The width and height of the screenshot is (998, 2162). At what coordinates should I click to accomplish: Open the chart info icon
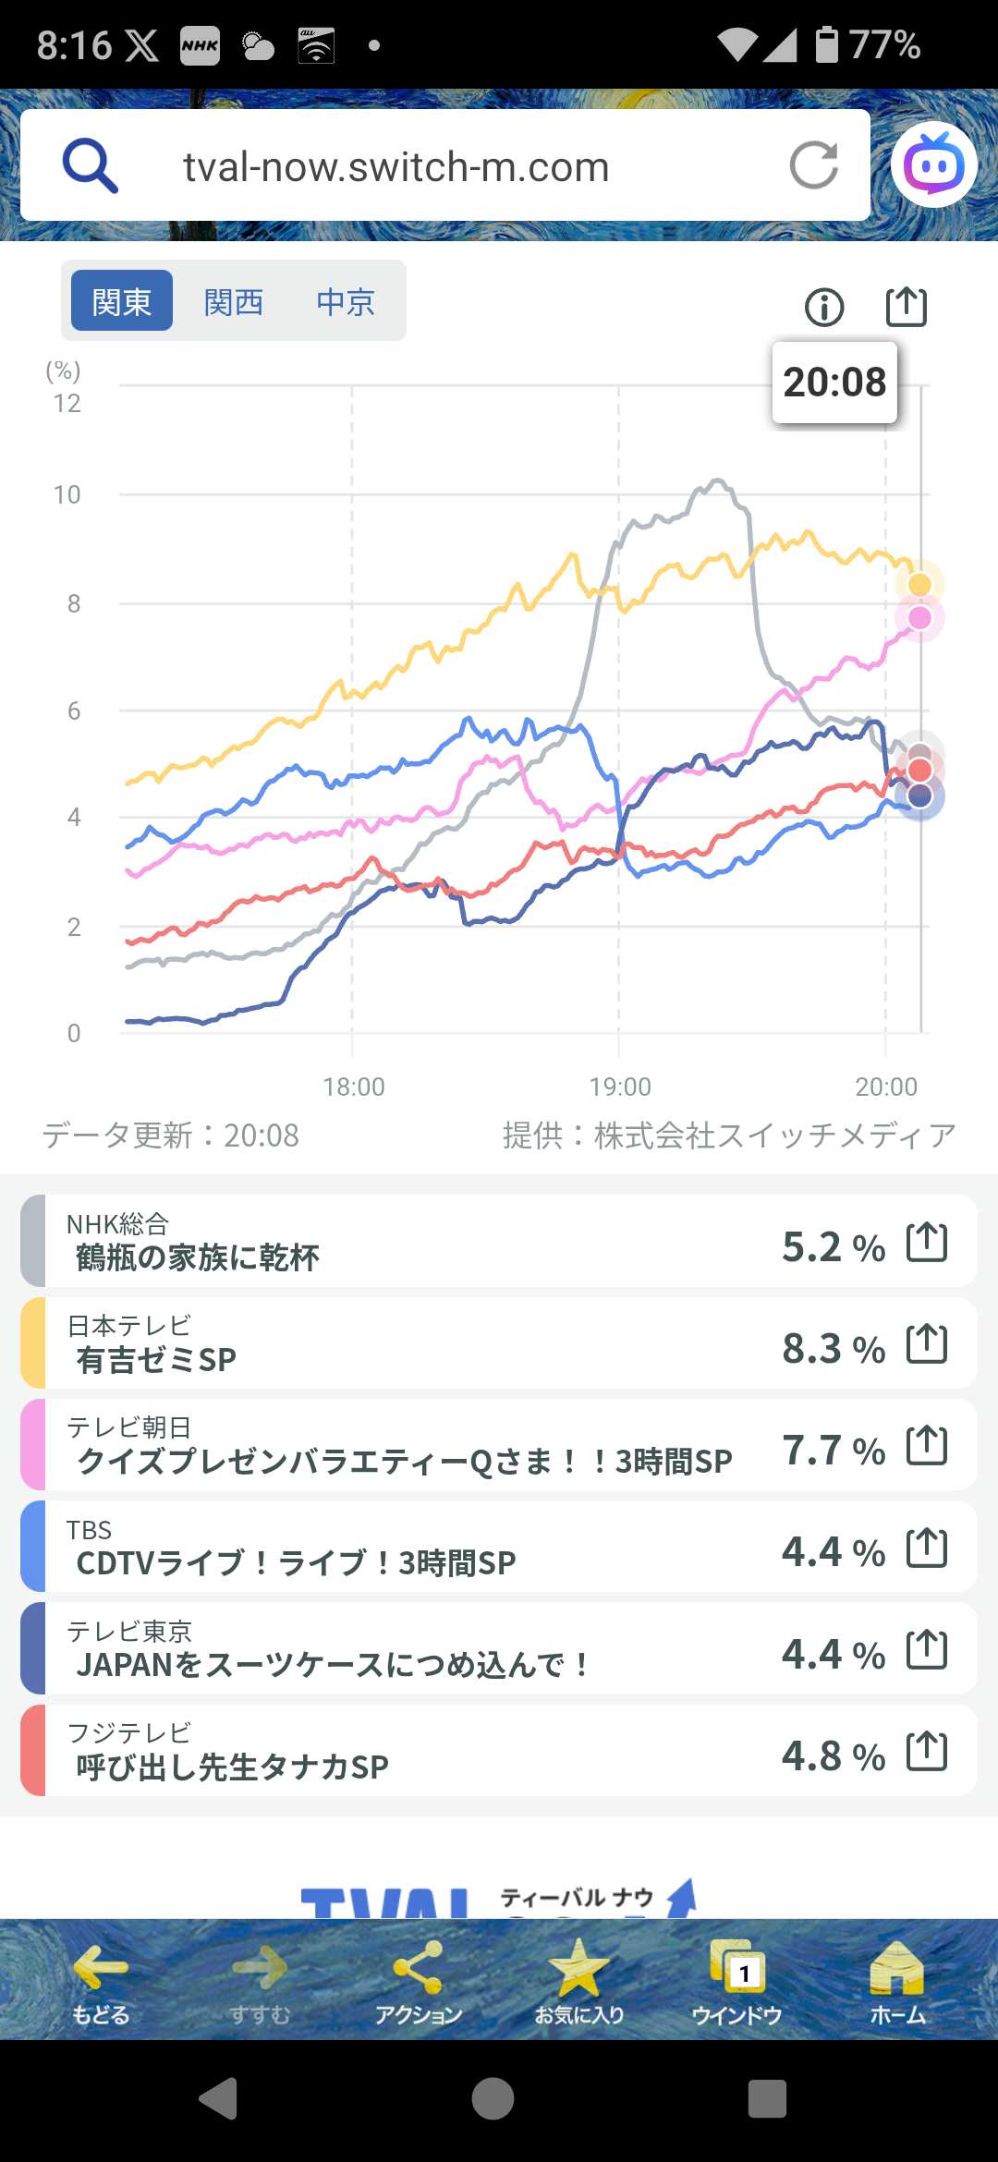tap(824, 308)
